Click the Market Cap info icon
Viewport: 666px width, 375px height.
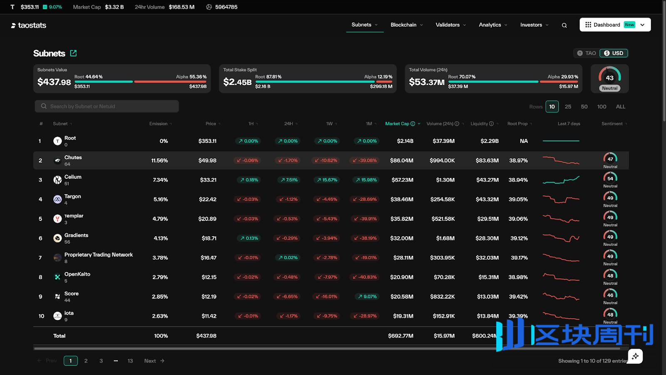coord(413,124)
